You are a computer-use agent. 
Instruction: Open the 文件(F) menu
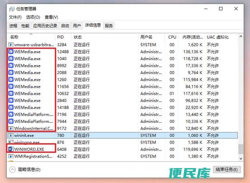click(x=15, y=17)
